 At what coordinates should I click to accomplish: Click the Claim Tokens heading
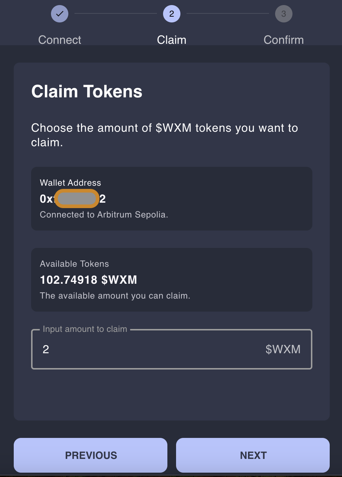pos(87,92)
